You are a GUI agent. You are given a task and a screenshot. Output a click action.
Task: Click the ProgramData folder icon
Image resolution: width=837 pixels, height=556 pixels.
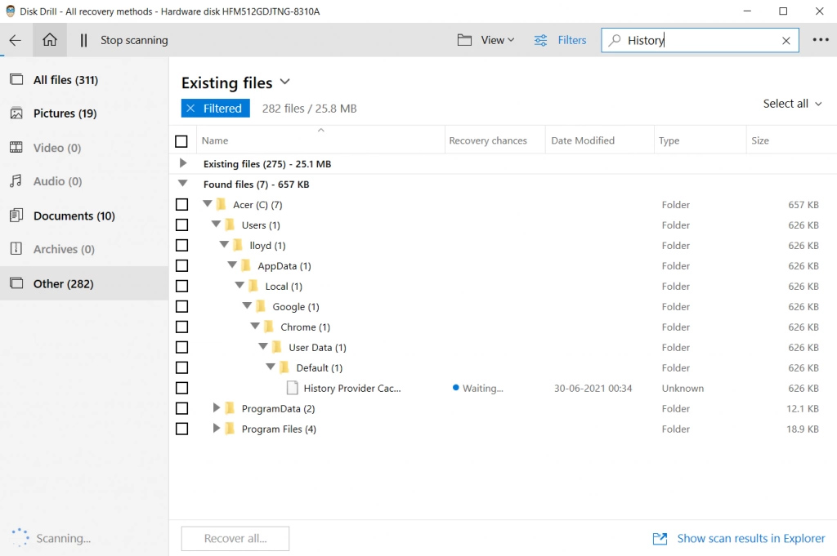pos(230,408)
